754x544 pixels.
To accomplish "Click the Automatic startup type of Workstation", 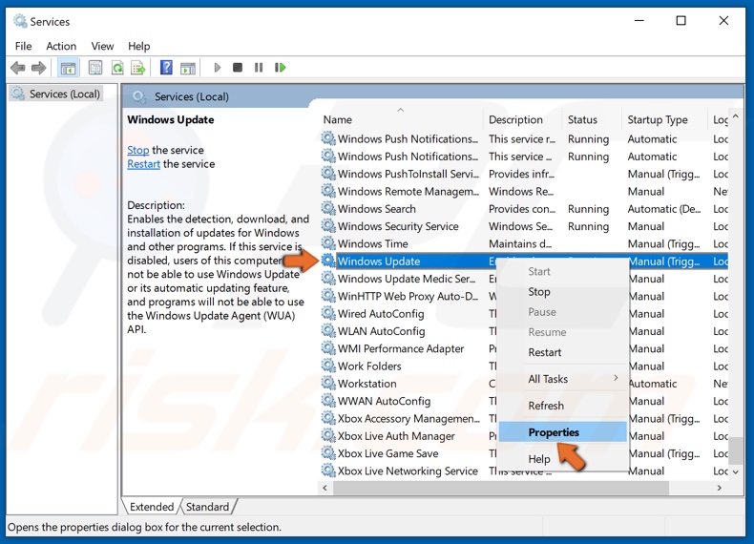I will tap(652, 384).
